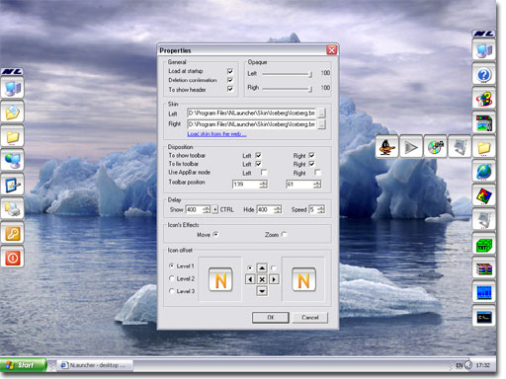Click the left arrow icon offset button

click(x=250, y=279)
